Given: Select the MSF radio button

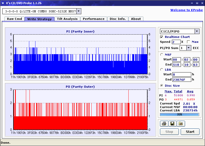Looking at the screenshot, I should [x=162, y=54].
